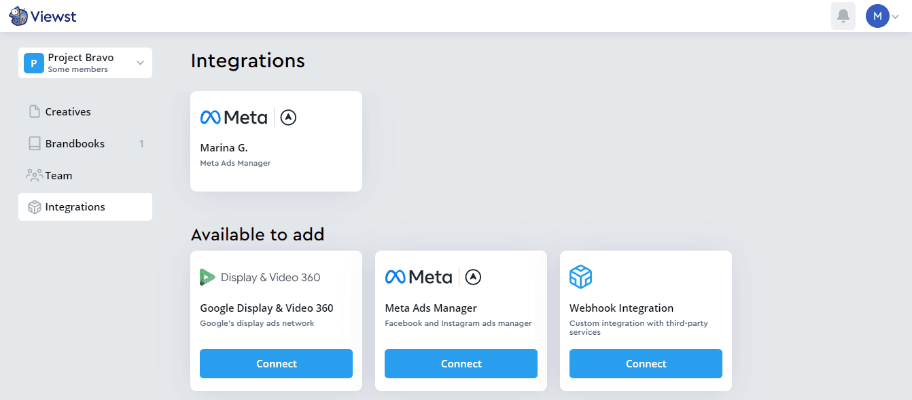The image size is (912, 400).
Task: Open the notifications bell
Action: coord(843,16)
